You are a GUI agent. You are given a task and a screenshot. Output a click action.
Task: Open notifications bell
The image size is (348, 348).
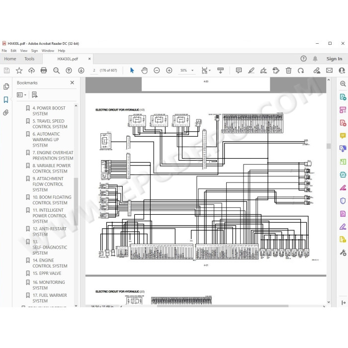coord(315,59)
